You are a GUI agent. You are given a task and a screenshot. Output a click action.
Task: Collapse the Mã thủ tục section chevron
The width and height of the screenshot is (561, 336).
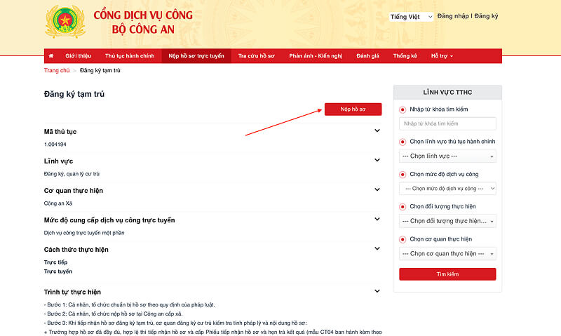[377, 130]
